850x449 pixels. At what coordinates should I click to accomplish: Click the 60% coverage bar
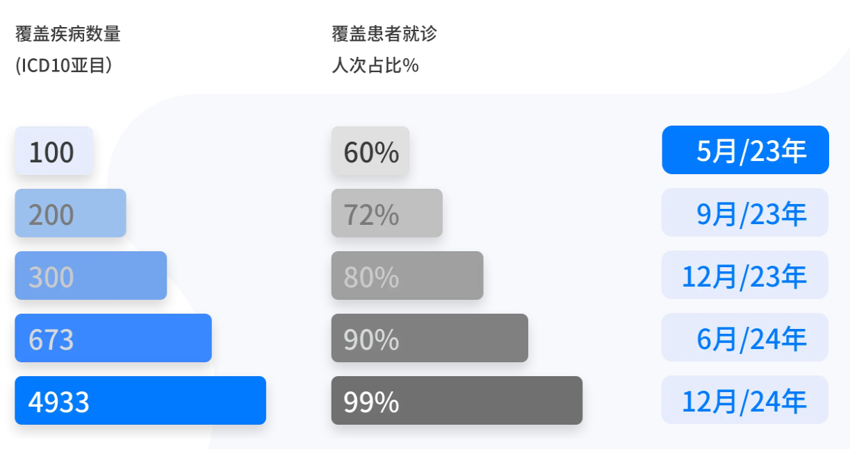[370, 151]
